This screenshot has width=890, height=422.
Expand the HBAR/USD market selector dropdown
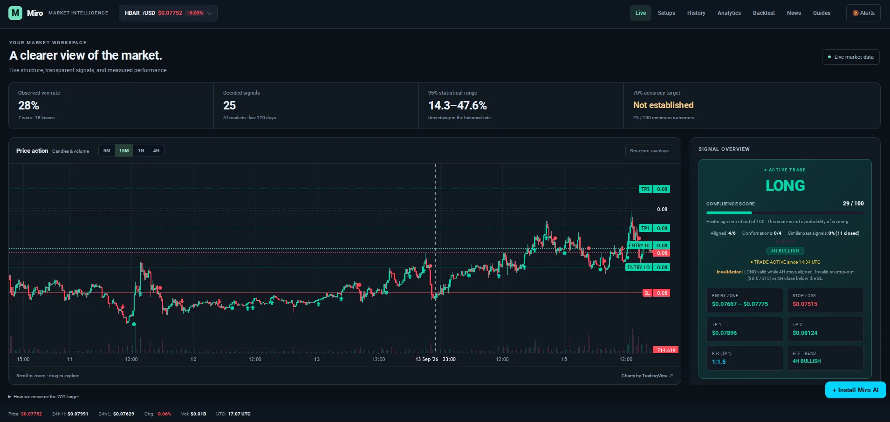(x=168, y=13)
